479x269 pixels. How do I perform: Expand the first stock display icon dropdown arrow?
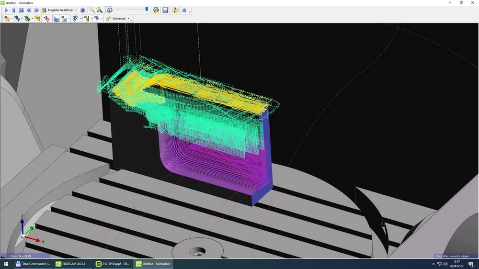tap(12, 19)
